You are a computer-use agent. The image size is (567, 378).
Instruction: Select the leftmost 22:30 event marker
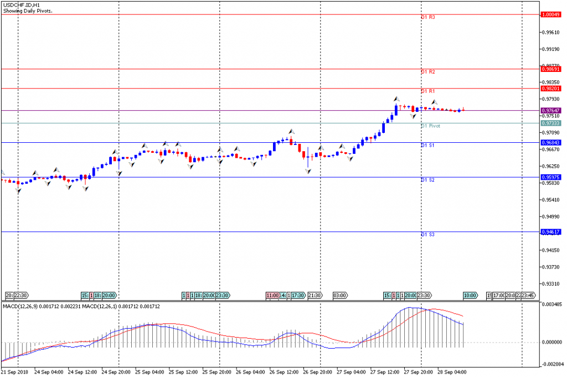click(20, 296)
